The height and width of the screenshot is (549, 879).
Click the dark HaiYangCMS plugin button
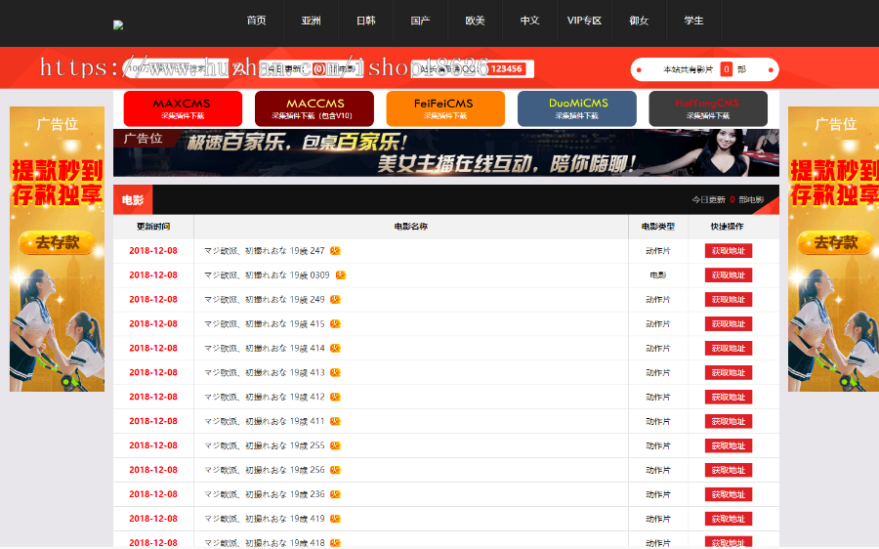(708, 108)
